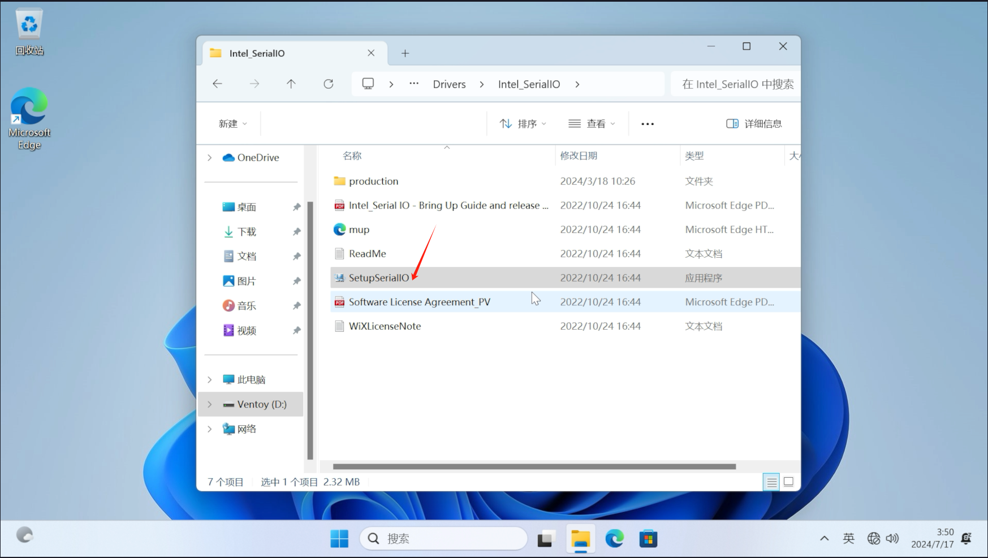Open Task View on taskbar
The height and width of the screenshot is (558, 988).
click(545, 539)
